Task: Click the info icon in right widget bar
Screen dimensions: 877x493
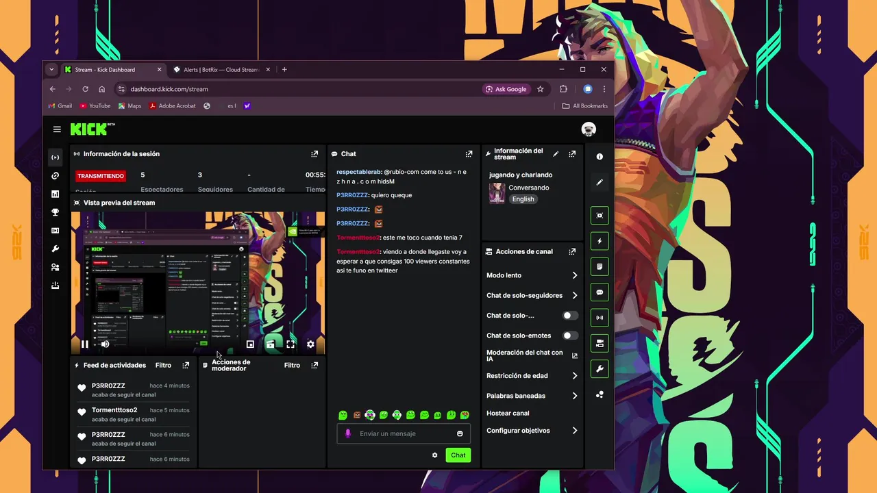Action: point(600,157)
